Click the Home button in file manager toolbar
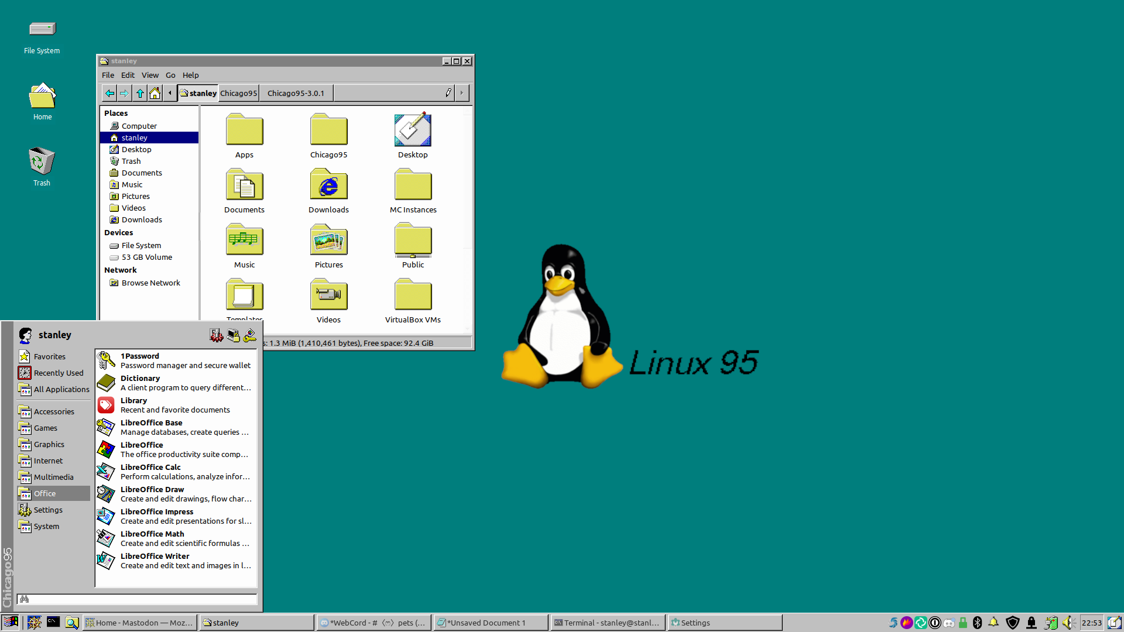Viewport: 1124px width, 632px height. click(x=155, y=93)
